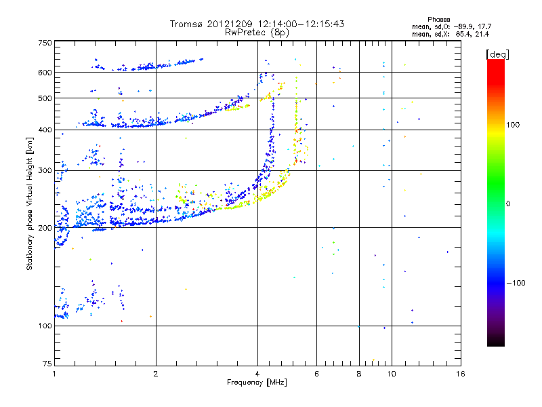Image resolution: width=542 pixels, height=407 pixels.
Task: Click the x-axis tick label '8'
Action: click(x=359, y=374)
